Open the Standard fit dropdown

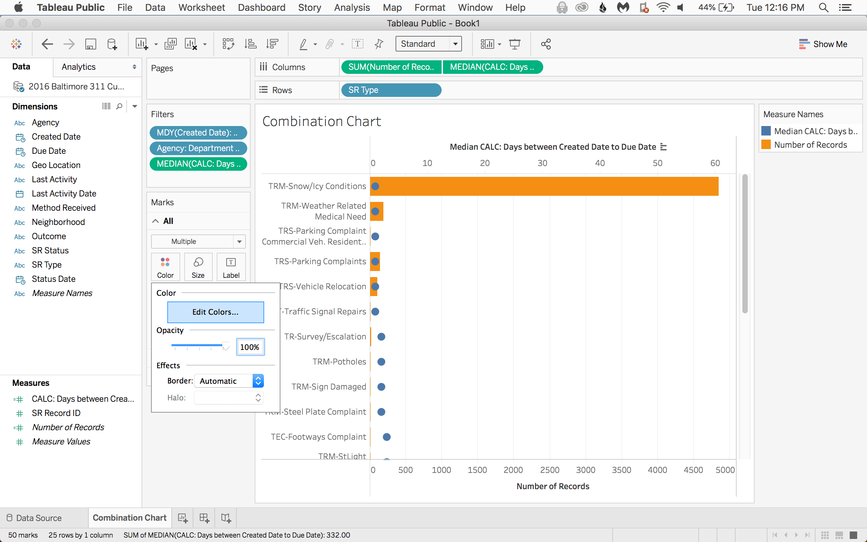[x=428, y=44]
